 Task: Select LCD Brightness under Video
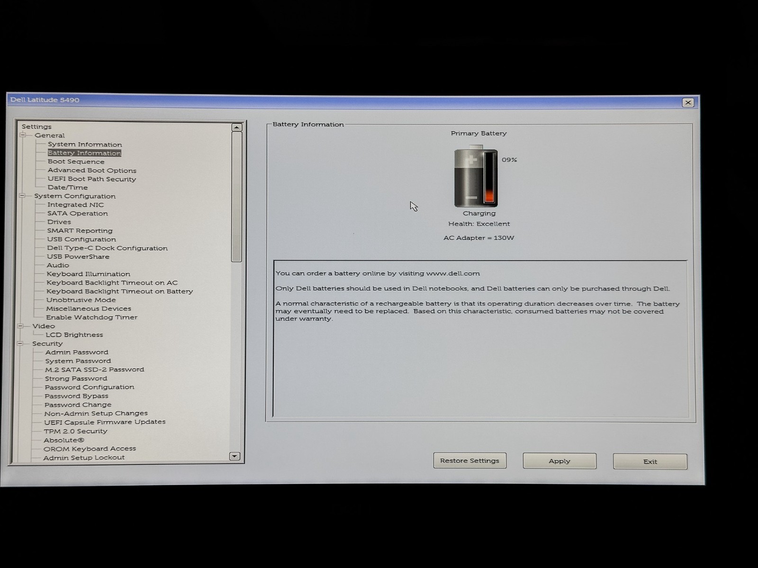coord(74,335)
